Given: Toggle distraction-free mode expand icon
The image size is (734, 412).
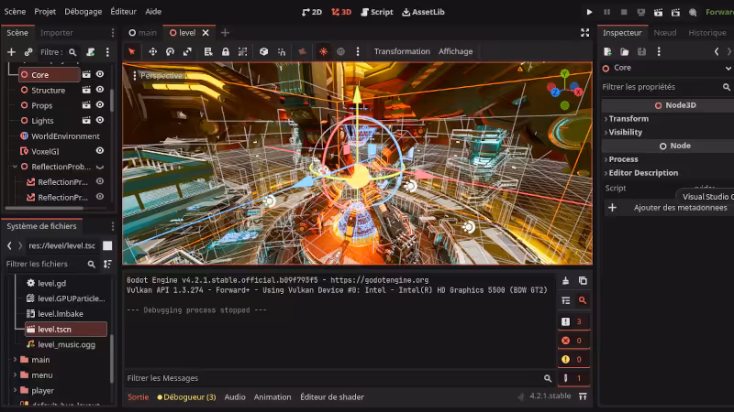Looking at the screenshot, I should point(585,32).
